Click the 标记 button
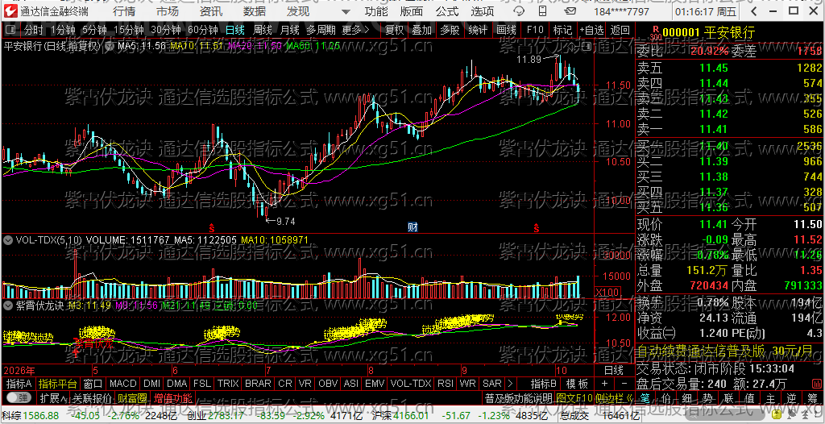825x424 pixels. 562,30
